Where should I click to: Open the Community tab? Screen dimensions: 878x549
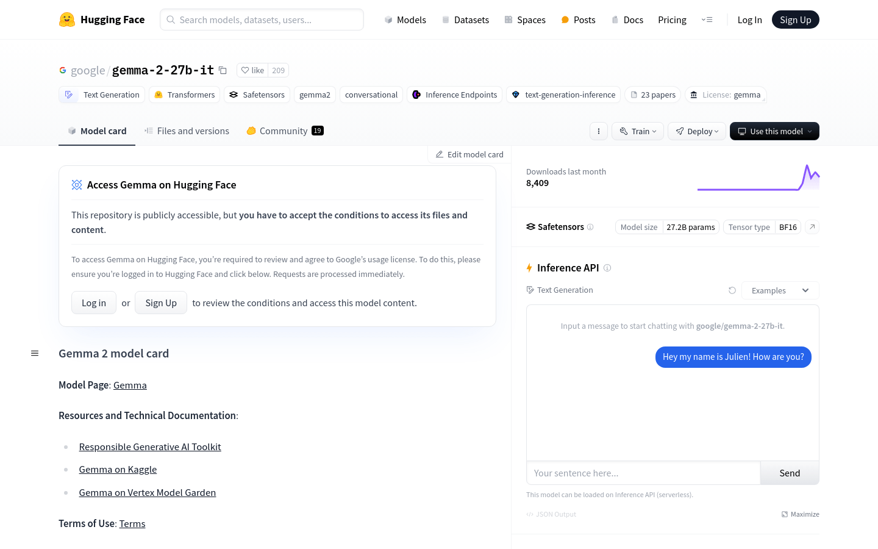point(285,131)
